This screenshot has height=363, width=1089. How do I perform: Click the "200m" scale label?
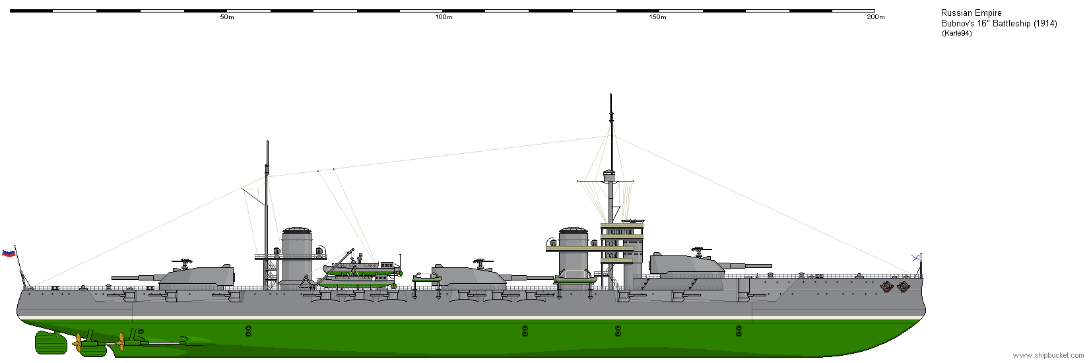[x=875, y=17]
